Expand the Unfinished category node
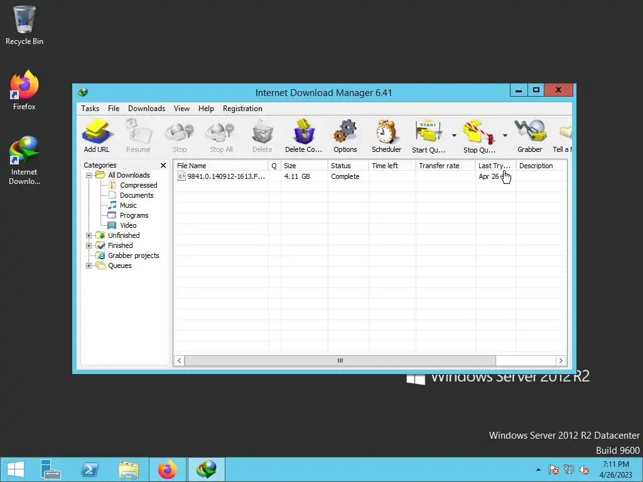The width and height of the screenshot is (643, 482). pos(89,236)
